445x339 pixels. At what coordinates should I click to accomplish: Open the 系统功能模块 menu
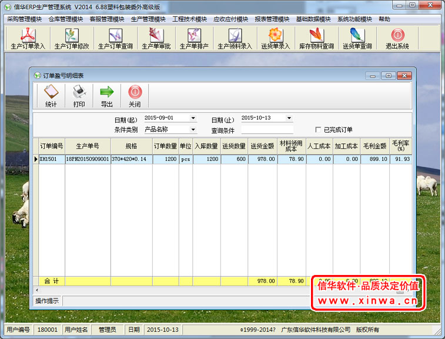click(x=354, y=19)
